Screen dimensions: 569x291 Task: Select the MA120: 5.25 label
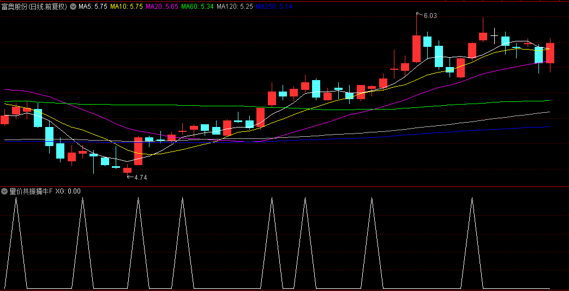(x=235, y=7)
